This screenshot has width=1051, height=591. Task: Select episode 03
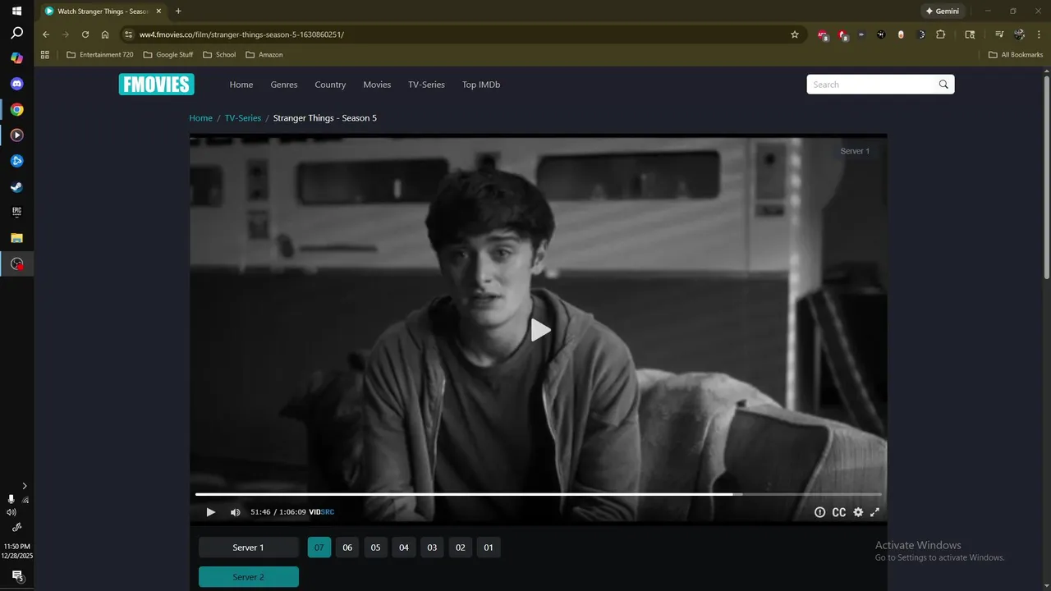pyautogui.click(x=432, y=547)
